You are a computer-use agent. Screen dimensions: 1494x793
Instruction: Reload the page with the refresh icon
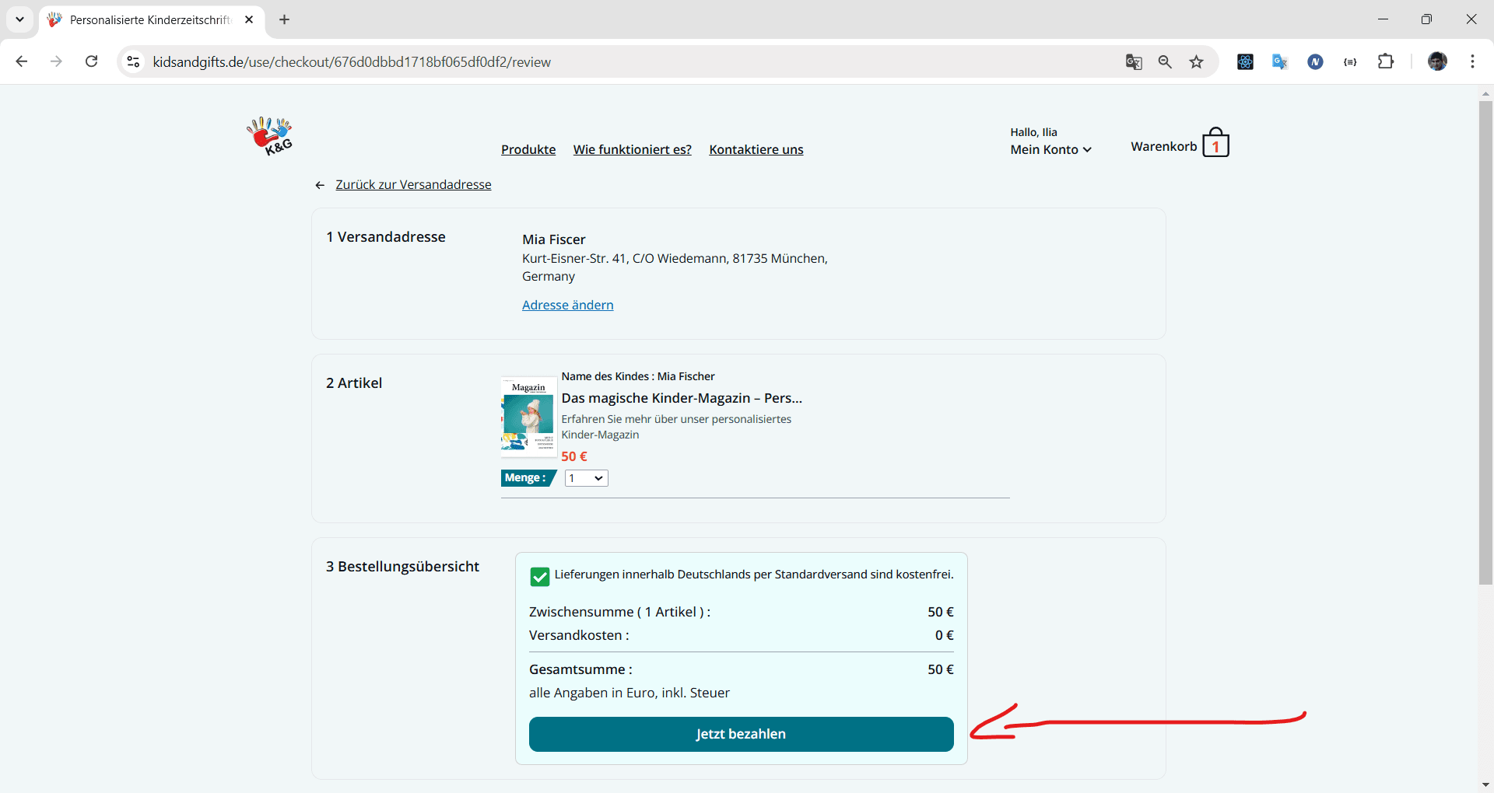click(92, 62)
